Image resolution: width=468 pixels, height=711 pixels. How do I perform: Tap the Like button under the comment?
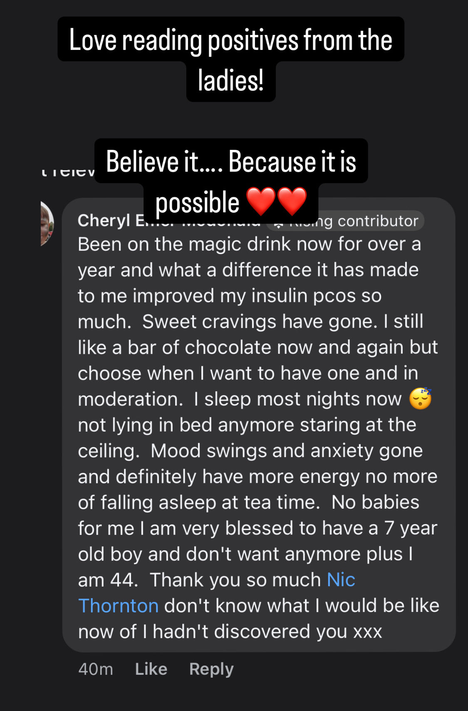coord(151,669)
